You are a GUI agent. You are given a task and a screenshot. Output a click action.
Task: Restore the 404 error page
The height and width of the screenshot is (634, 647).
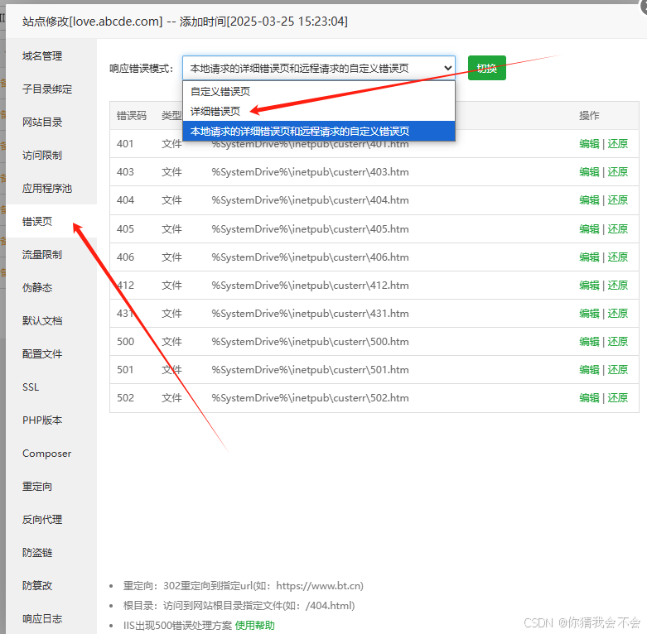(x=617, y=200)
